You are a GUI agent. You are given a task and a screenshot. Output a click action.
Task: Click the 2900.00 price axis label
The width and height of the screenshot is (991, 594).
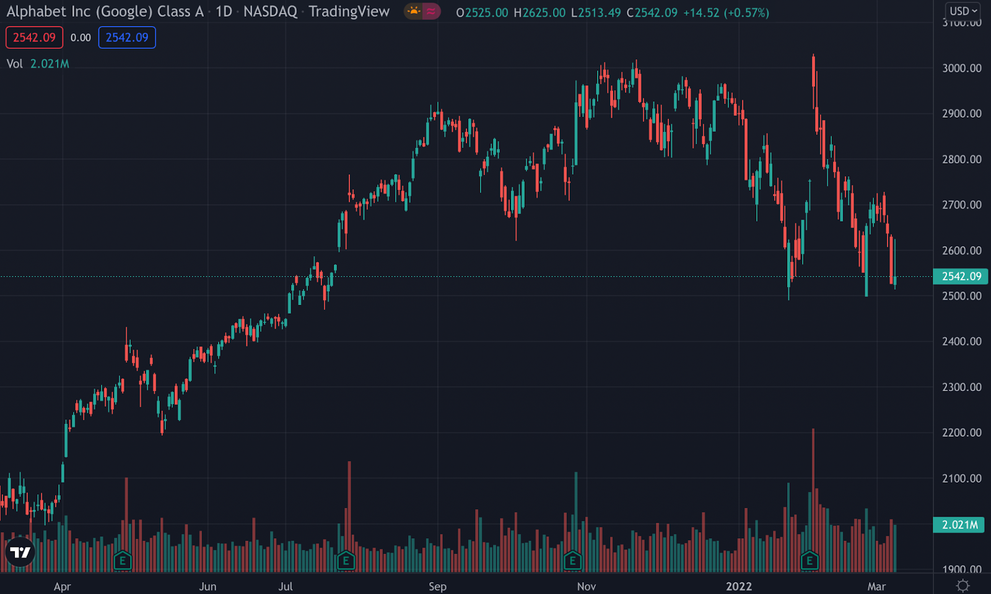click(962, 114)
